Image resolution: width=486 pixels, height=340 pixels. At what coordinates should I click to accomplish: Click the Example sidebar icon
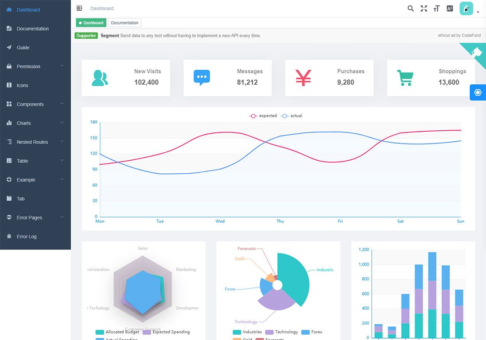pyautogui.click(x=9, y=180)
